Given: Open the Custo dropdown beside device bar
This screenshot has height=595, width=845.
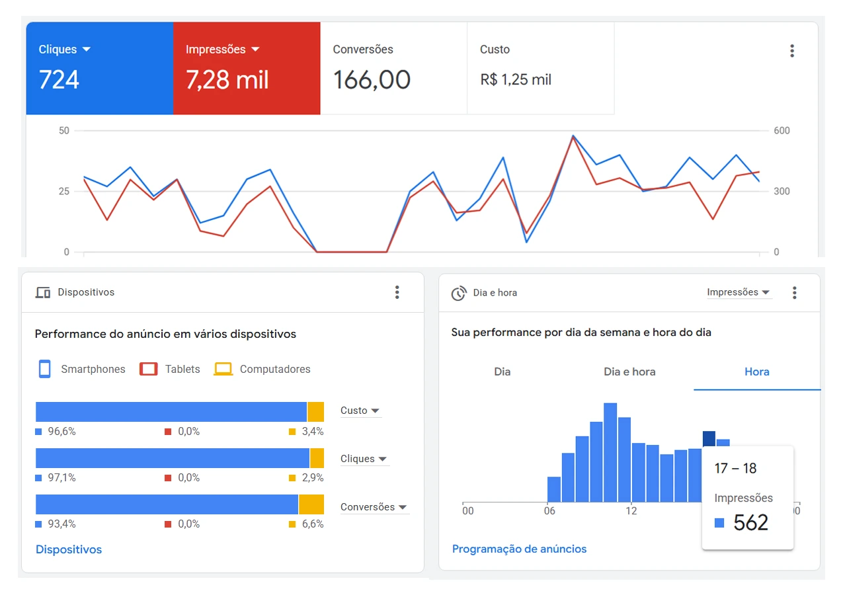Looking at the screenshot, I should click(x=360, y=411).
